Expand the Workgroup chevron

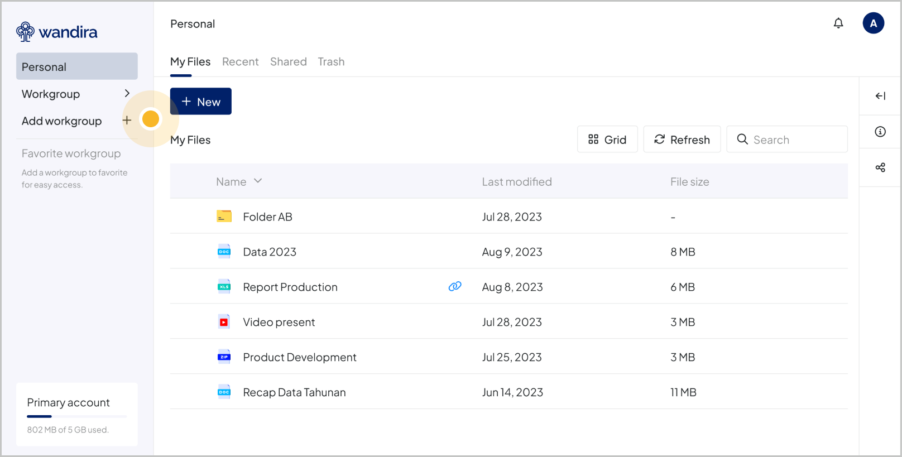point(127,94)
